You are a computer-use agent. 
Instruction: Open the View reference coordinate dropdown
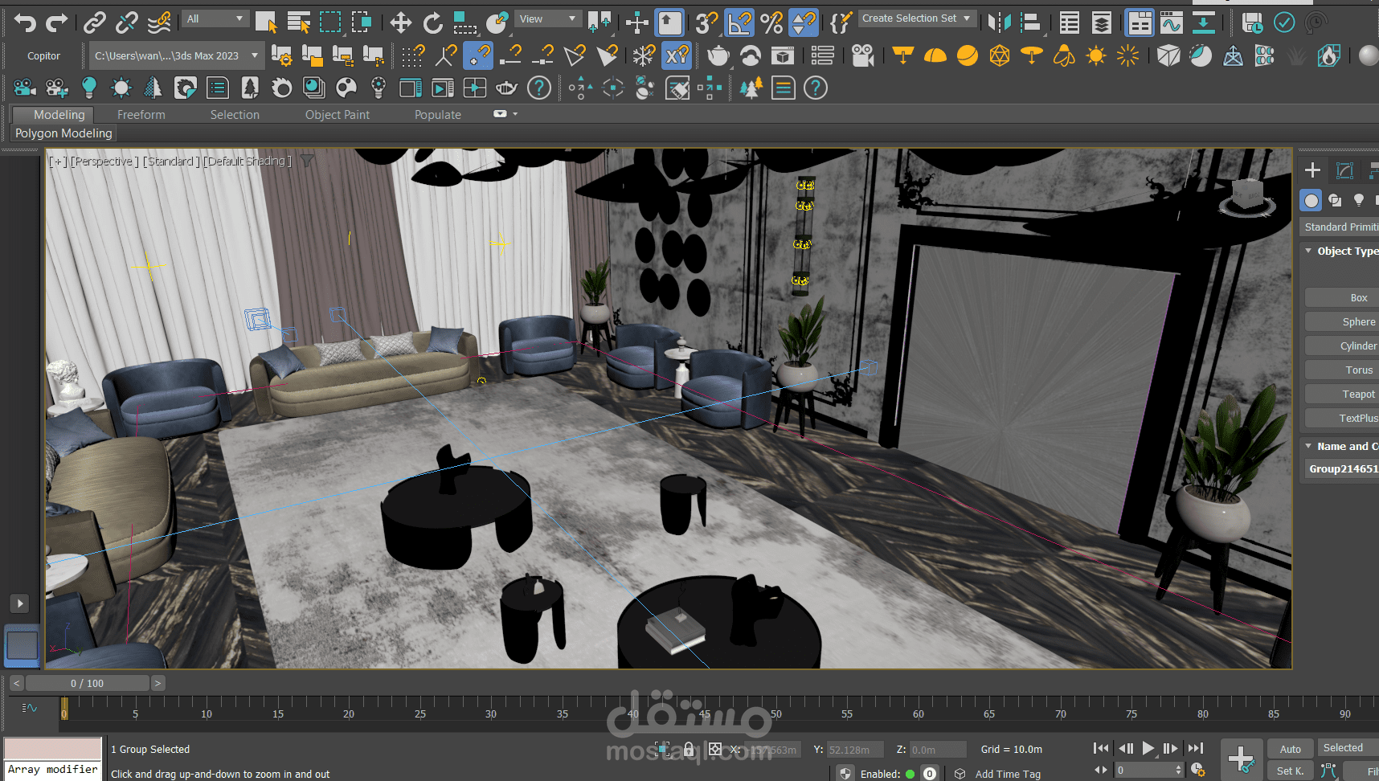(548, 18)
